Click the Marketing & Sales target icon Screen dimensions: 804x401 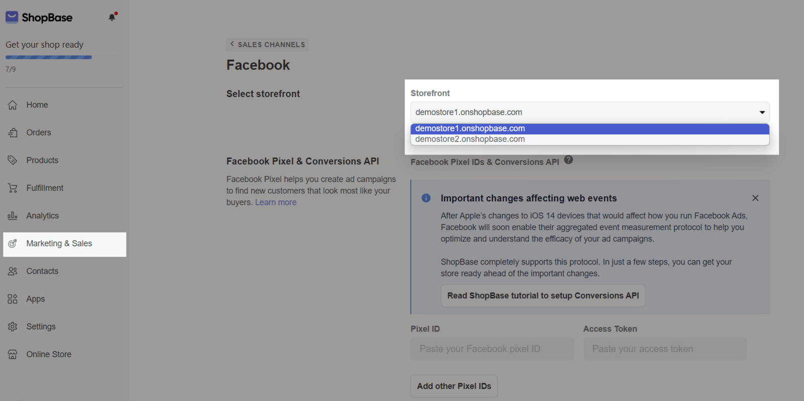pyautogui.click(x=13, y=243)
